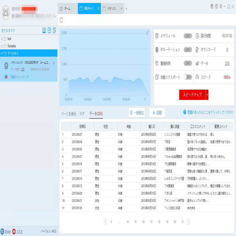Select the 投稿日 column header
This screenshot has width=236, height=236.
coord(83,126)
